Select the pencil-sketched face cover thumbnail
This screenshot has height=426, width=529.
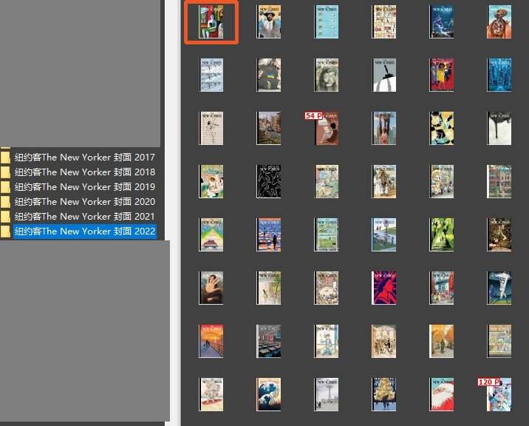click(x=327, y=75)
